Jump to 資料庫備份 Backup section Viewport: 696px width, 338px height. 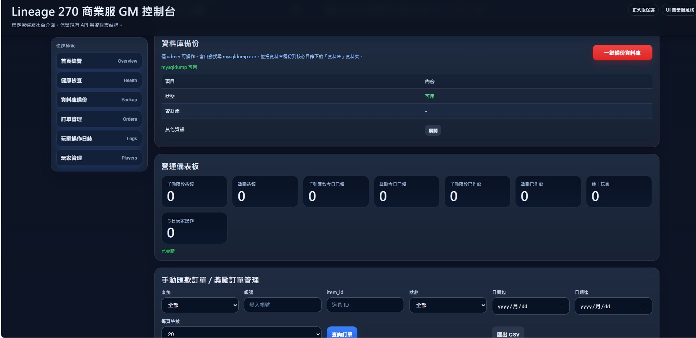tap(99, 99)
